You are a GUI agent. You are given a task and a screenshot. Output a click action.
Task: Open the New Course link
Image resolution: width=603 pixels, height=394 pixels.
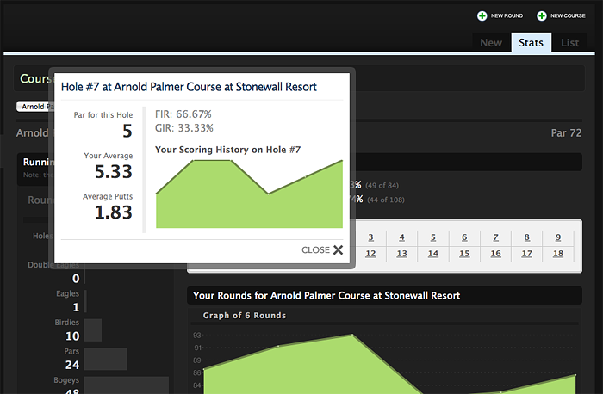point(568,15)
